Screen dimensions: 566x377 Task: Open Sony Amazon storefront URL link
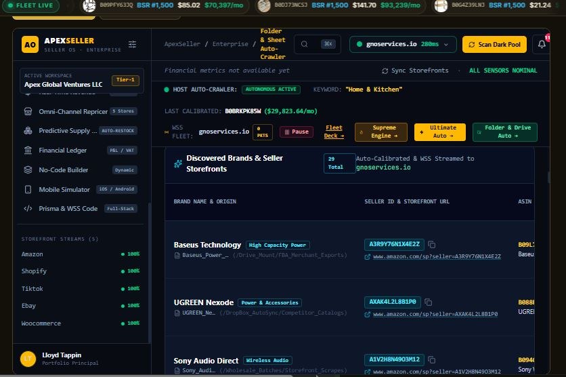pyautogui.click(x=437, y=372)
